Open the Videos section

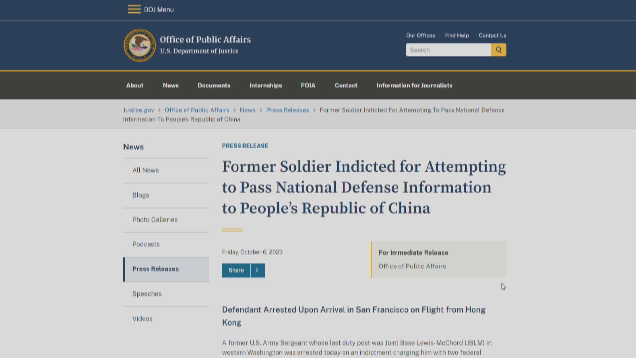(x=142, y=319)
